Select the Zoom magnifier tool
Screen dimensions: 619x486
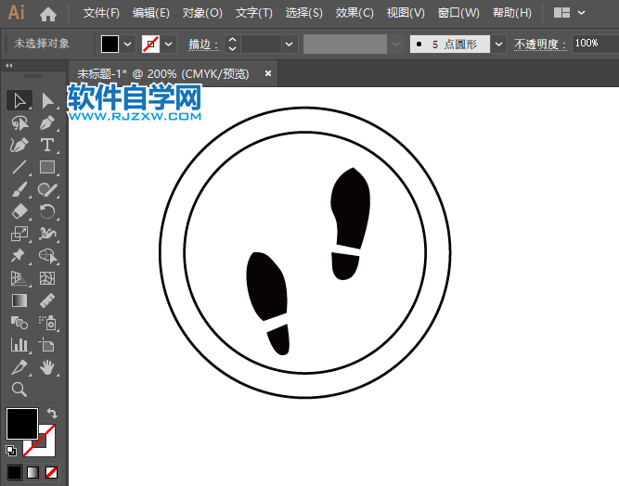tap(19, 390)
